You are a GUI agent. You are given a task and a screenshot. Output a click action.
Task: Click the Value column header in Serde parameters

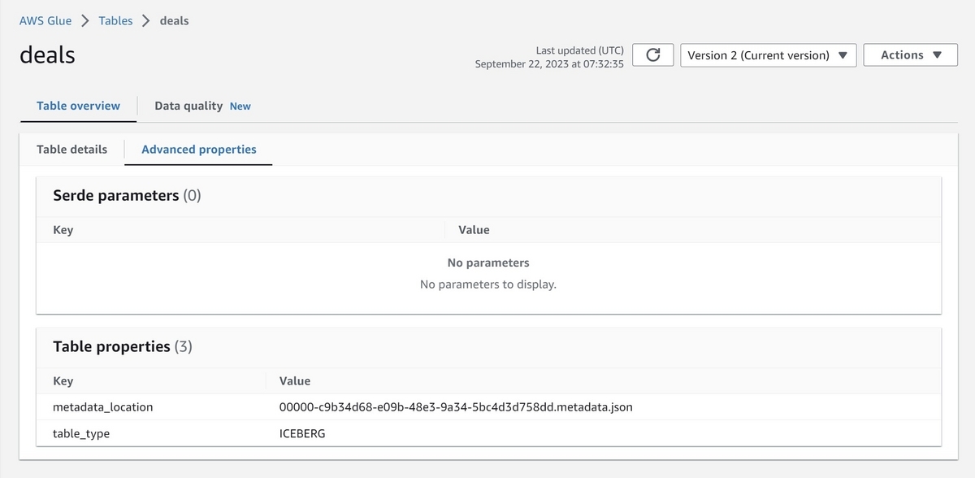click(474, 230)
